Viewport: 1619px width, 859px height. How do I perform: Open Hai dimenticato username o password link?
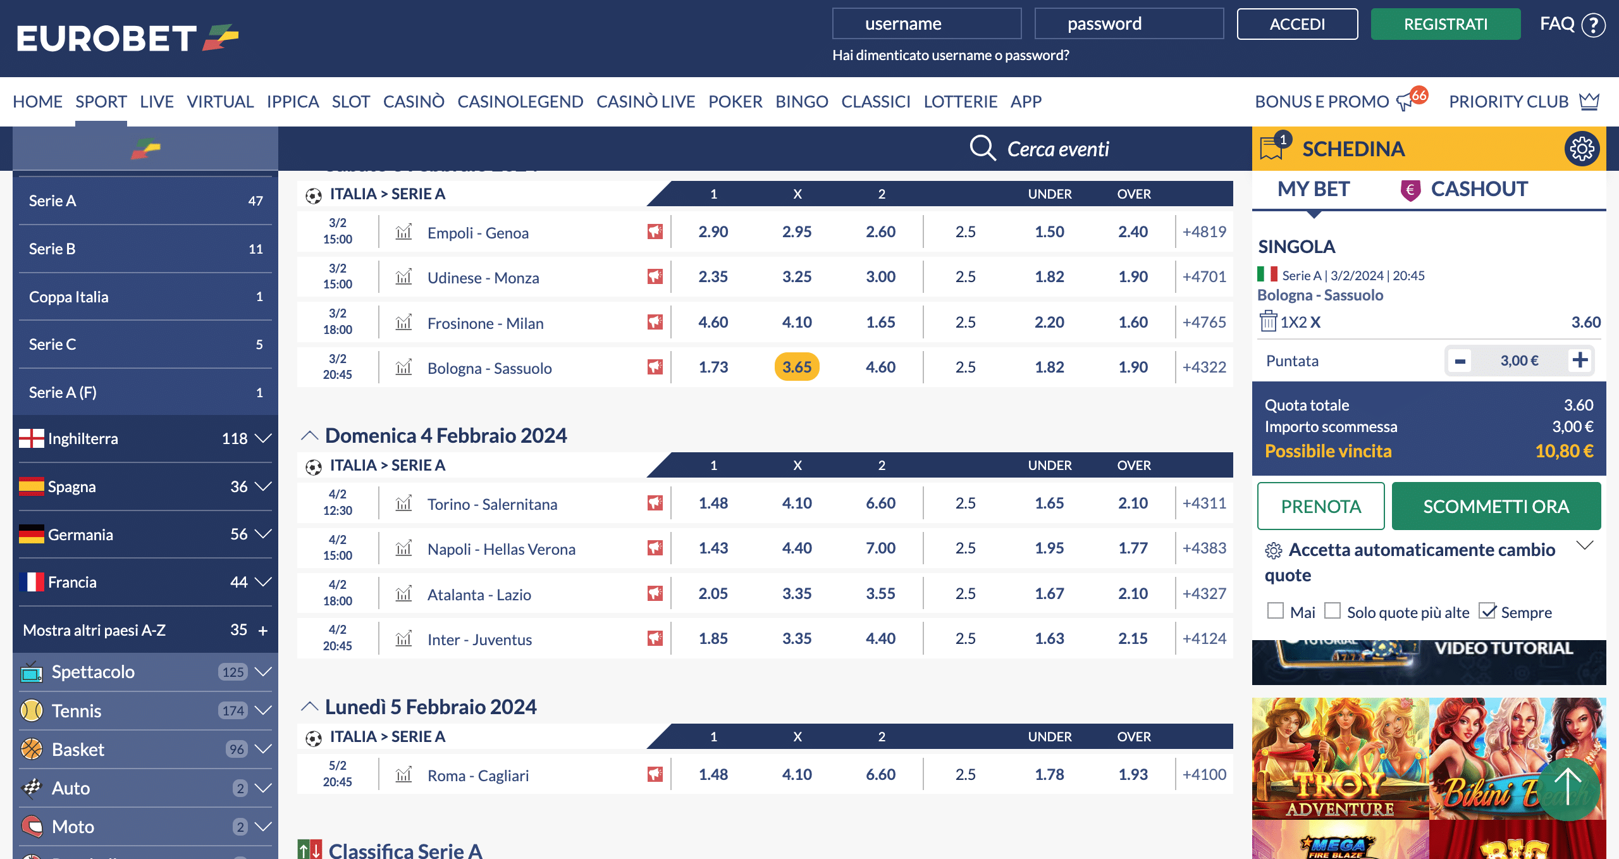coord(949,56)
